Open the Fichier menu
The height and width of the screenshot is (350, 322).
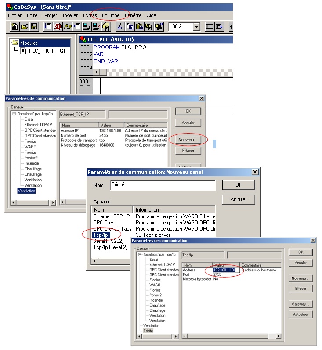tap(15, 15)
